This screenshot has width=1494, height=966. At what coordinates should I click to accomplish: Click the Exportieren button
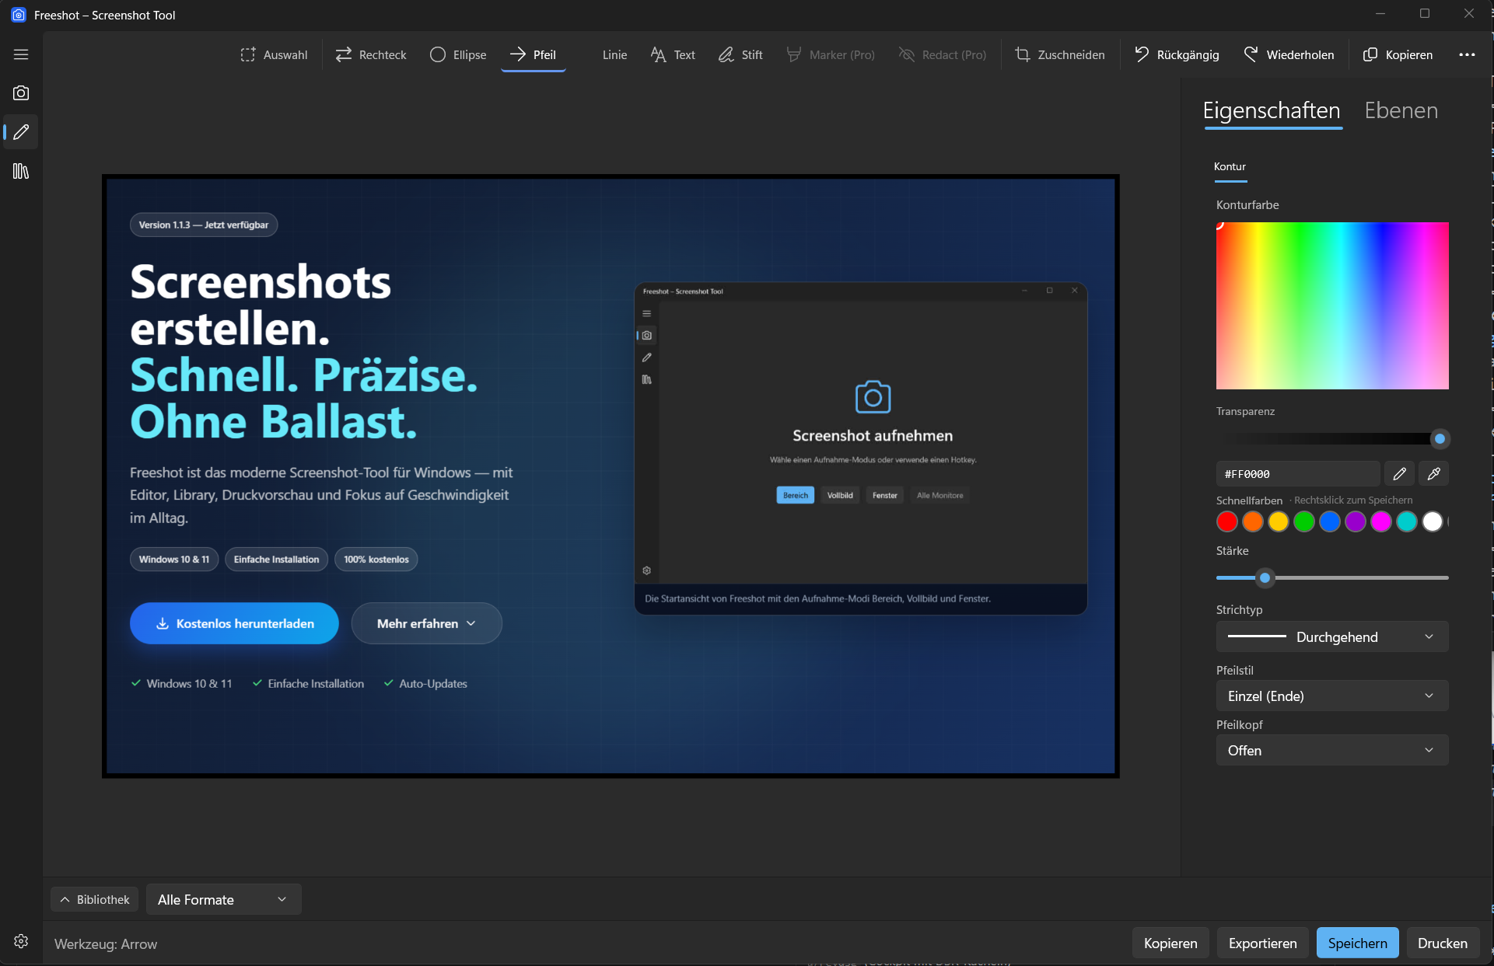tap(1262, 943)
